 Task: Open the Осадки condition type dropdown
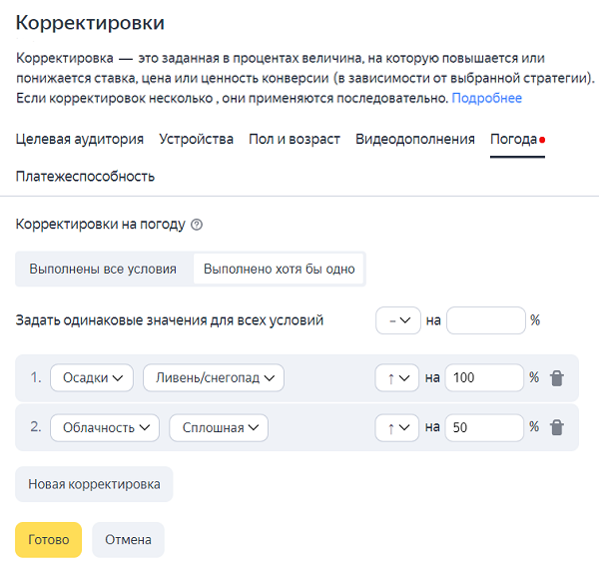point(92,378)
